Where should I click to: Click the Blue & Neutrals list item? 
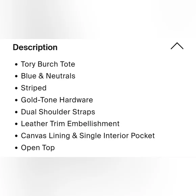(x=48, y=76)
